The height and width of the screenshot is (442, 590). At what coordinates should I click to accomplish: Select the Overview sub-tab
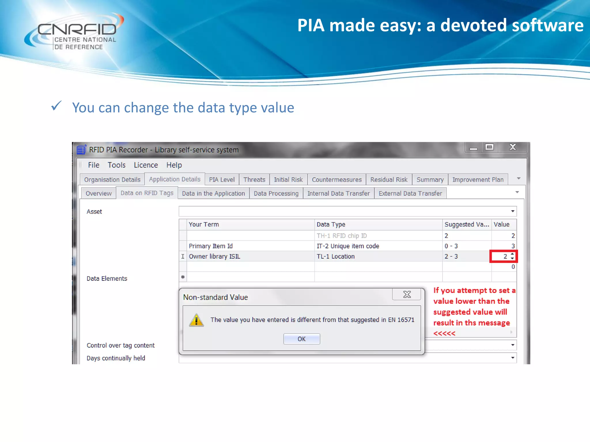point(99,193)
